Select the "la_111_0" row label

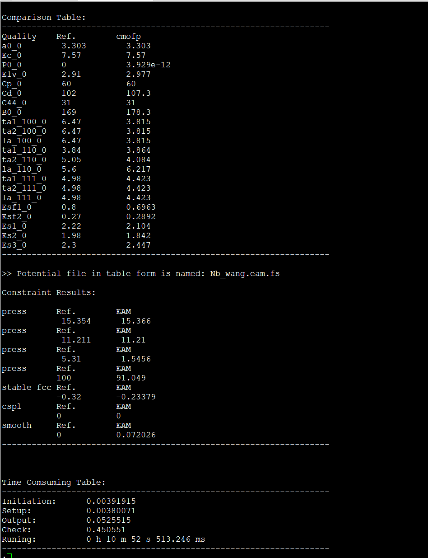tap(22, 198)
